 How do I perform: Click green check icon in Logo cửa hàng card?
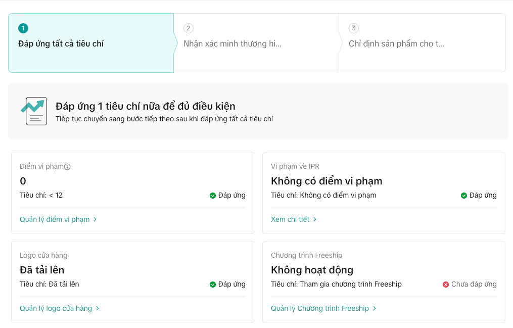tap(213, 285)
